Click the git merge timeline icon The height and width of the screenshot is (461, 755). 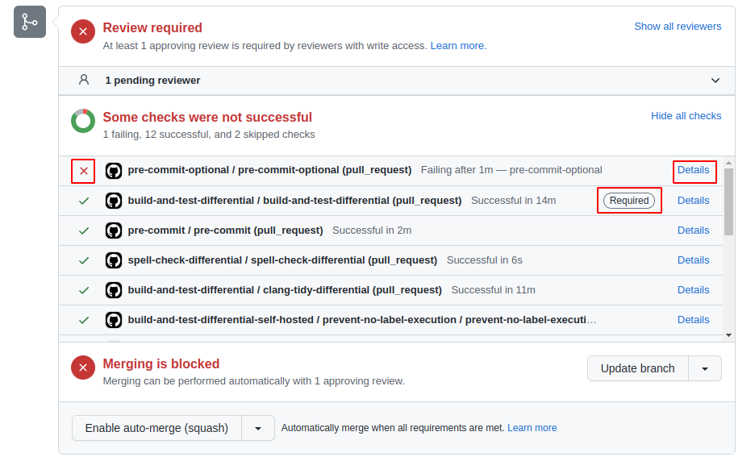(x=30, y=22)
